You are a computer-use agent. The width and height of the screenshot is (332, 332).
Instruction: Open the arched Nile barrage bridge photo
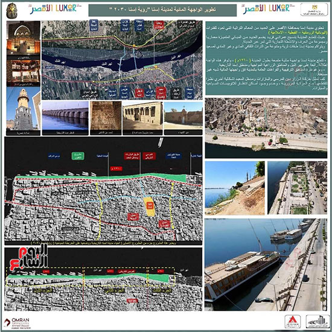pyautogui.click(x=65, y=115)
